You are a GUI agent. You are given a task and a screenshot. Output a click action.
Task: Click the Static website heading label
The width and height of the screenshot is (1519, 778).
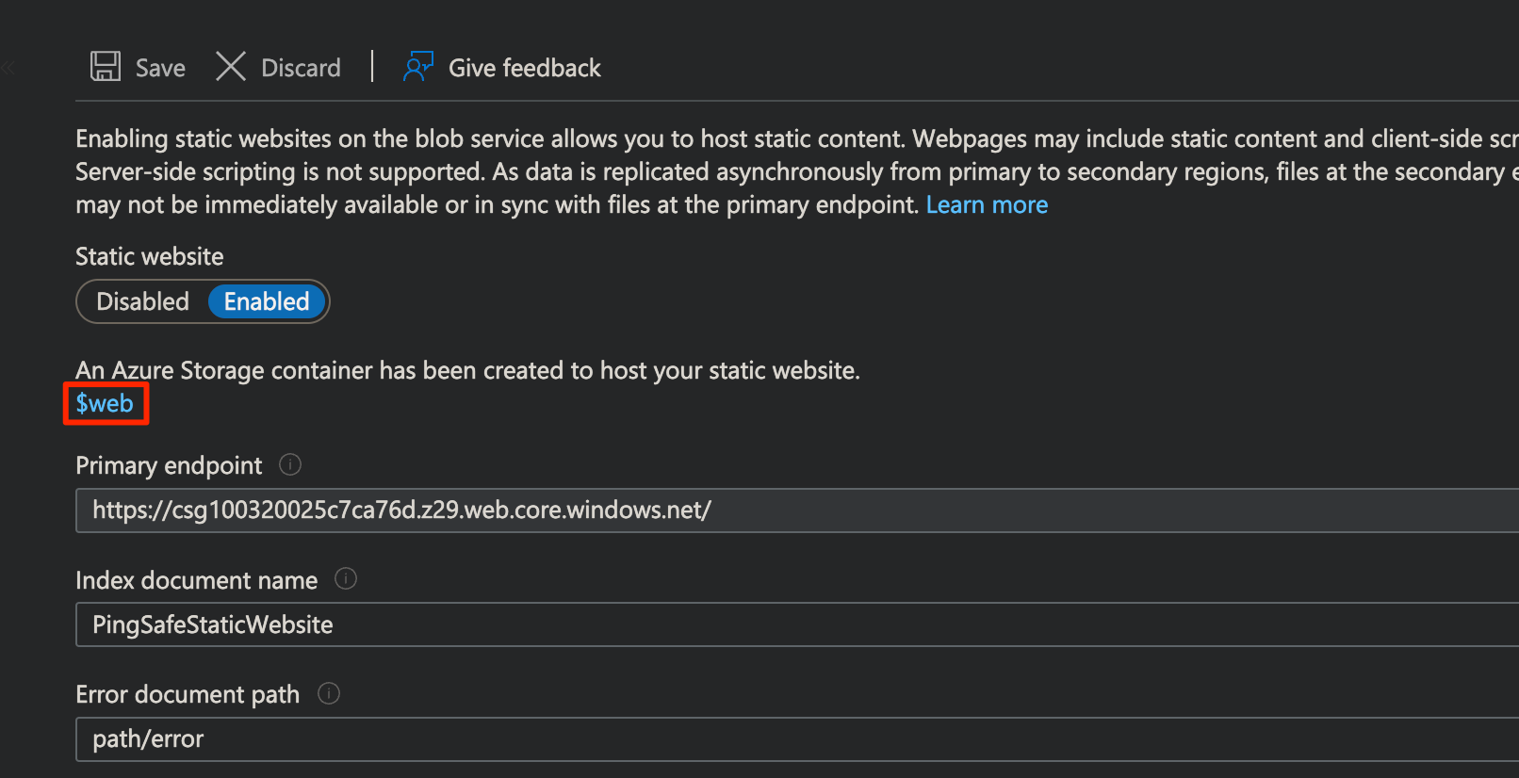pyautogui.click(x=150, y=256)
